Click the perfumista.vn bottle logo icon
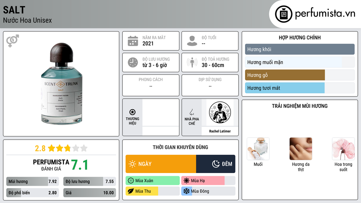 pyautogui.click(x=283, y=14)
